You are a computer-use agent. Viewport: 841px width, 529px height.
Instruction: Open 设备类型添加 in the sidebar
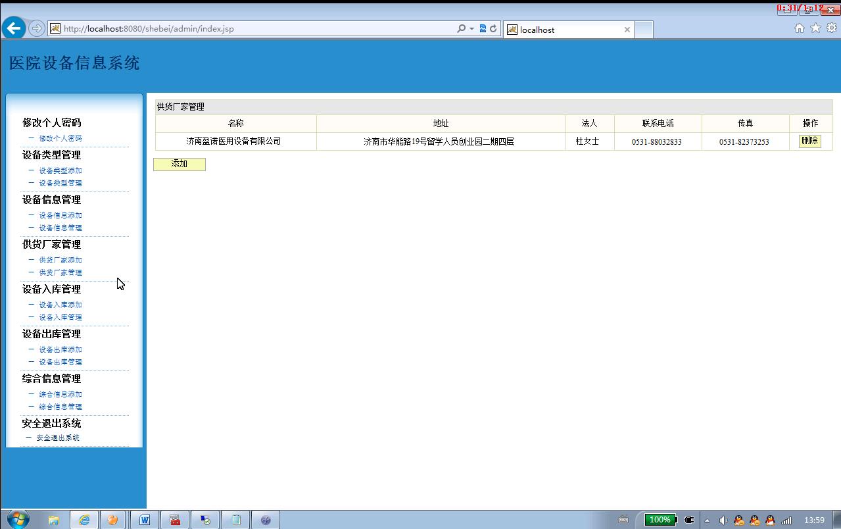(x=60, y=170)
